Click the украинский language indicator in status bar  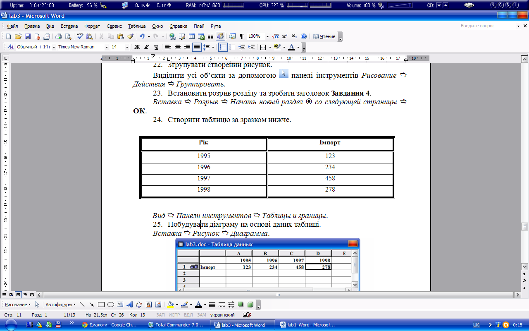pos(222,315)
